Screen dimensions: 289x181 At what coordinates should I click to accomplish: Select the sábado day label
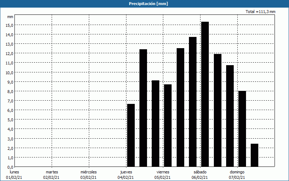tap(200, 172)
